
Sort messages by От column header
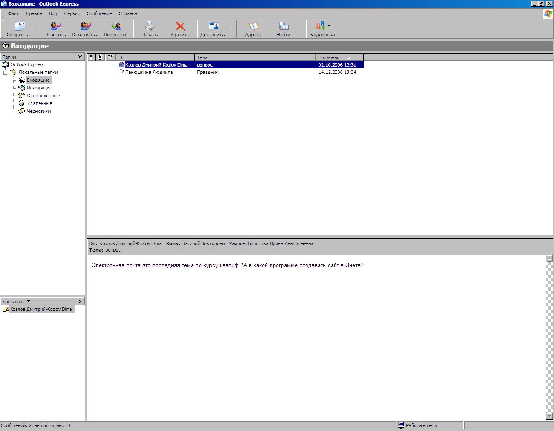click(155, 57)
